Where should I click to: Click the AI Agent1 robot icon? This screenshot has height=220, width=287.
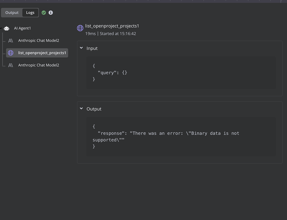point(6,28)
